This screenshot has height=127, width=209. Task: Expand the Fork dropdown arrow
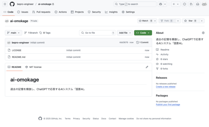pyautogui.click(x=178, y=21)
